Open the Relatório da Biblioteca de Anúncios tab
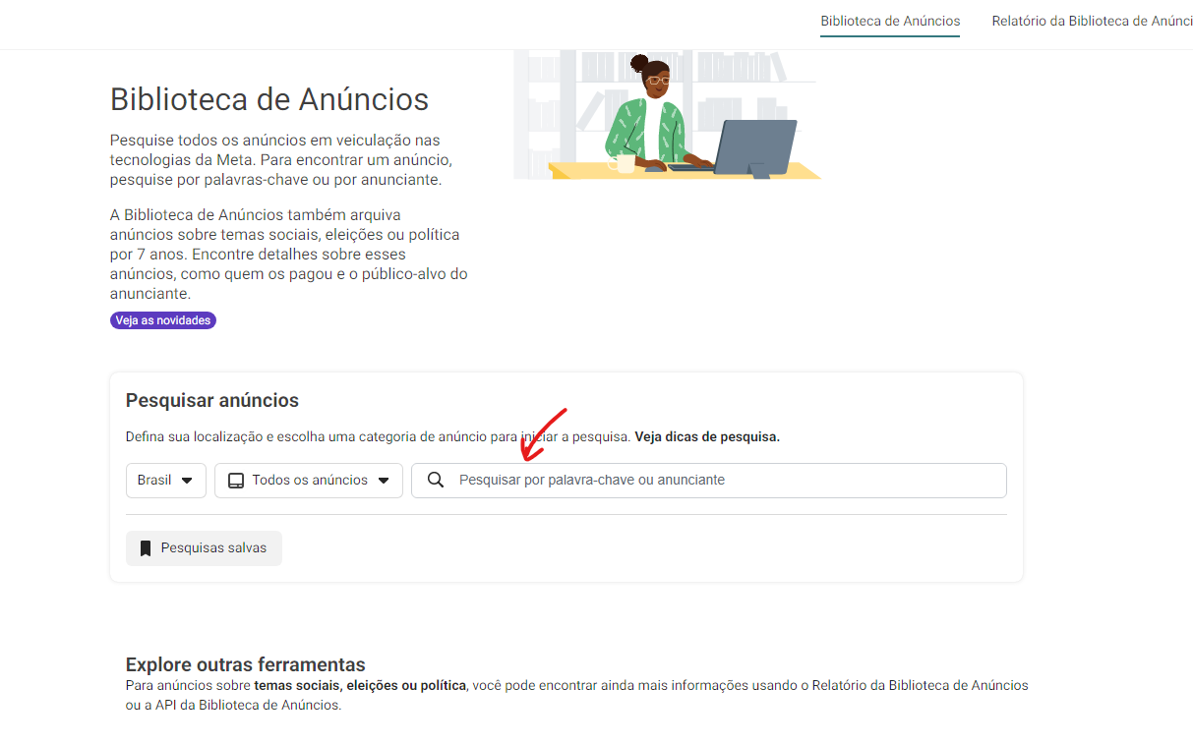 (x=1092, y=21)
